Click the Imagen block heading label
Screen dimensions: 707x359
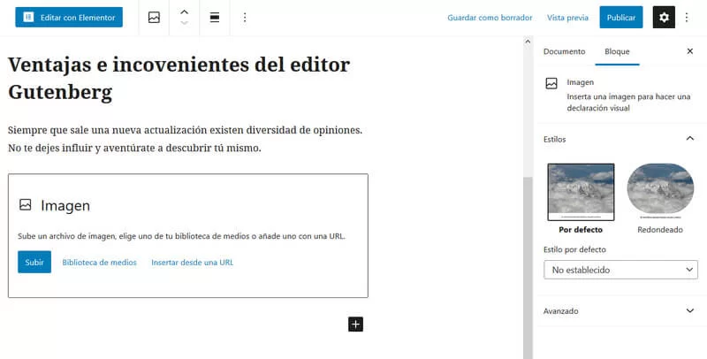pyautogui.click(x=65, y=206)
